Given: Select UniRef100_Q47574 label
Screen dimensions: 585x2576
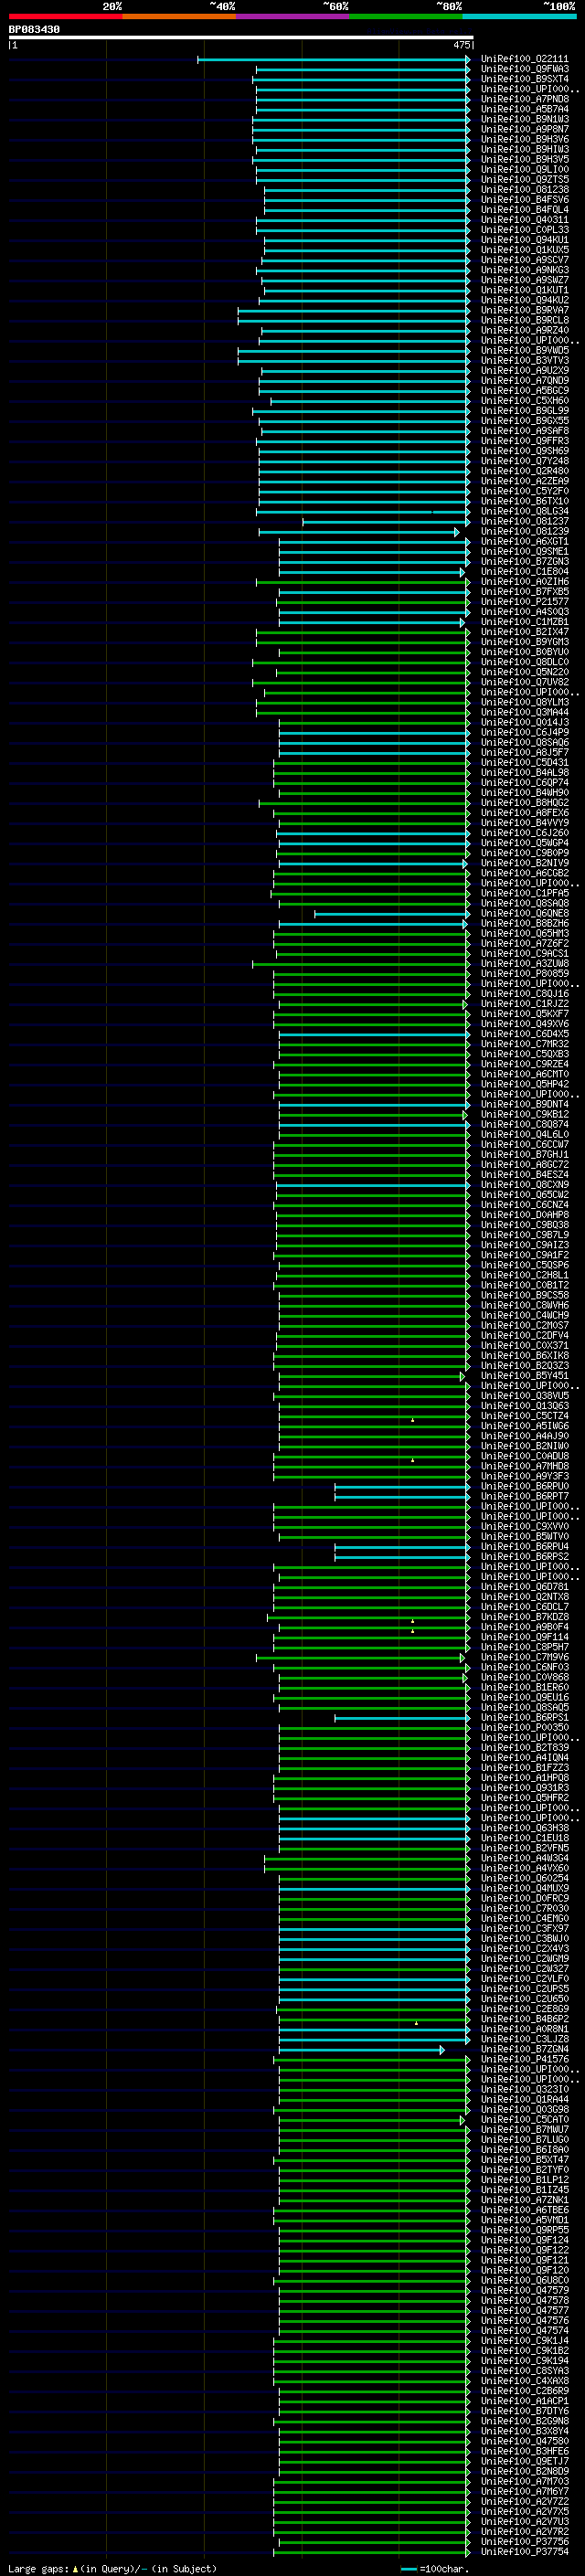Looking at the screenshot, I should pyautogui.click(x=524, y=2331).
